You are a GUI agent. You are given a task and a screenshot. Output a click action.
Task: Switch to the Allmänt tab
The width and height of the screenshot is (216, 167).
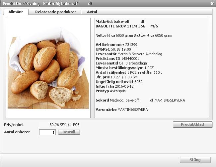[x=16, y=12]
